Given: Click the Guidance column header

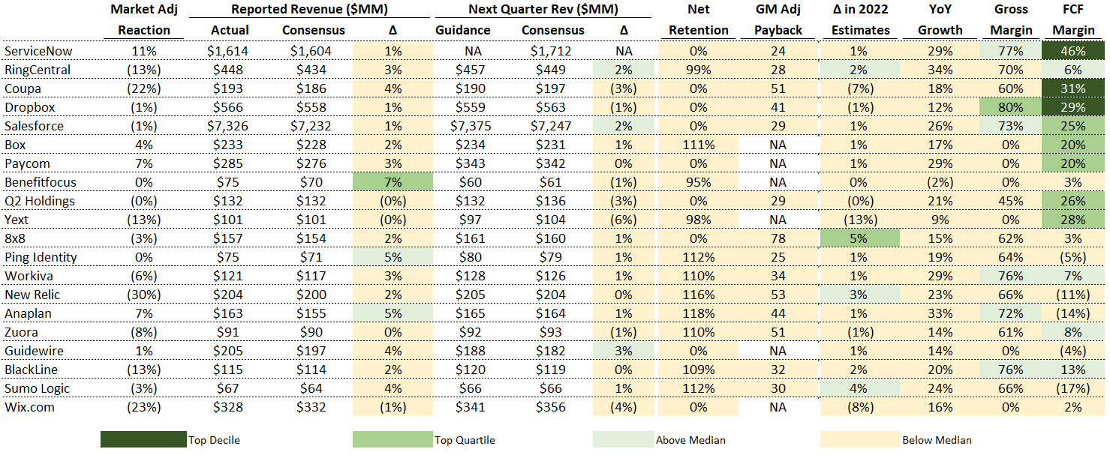Looking at the screenshot, I should (x=463, y=30).
